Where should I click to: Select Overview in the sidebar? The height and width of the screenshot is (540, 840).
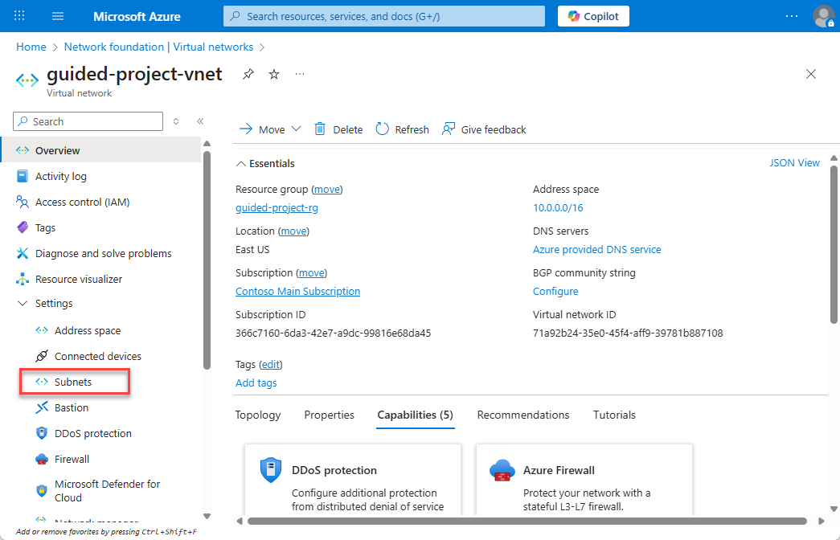coord(100,150)
